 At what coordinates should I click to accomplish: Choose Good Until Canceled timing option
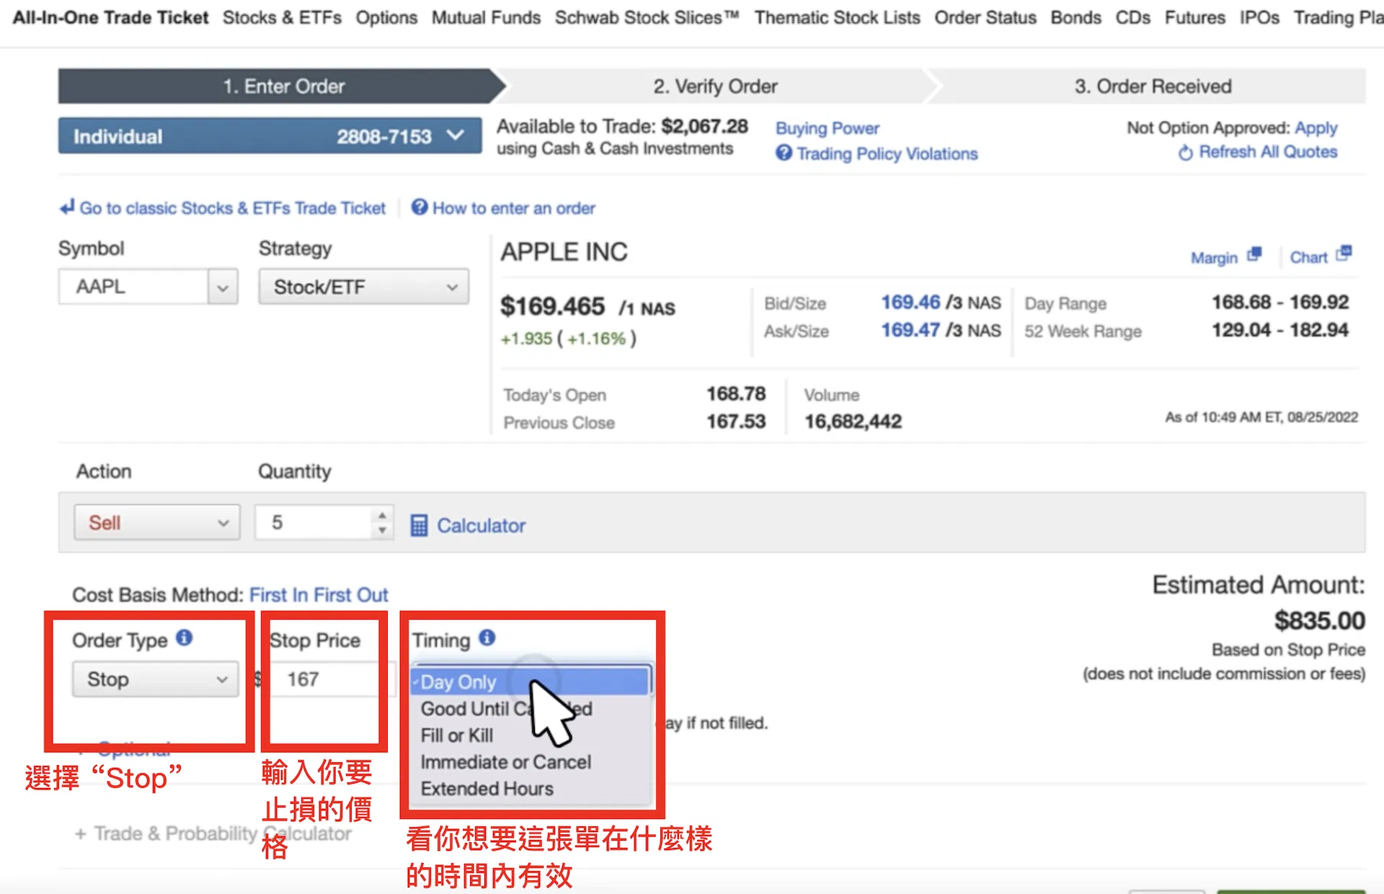506,709
